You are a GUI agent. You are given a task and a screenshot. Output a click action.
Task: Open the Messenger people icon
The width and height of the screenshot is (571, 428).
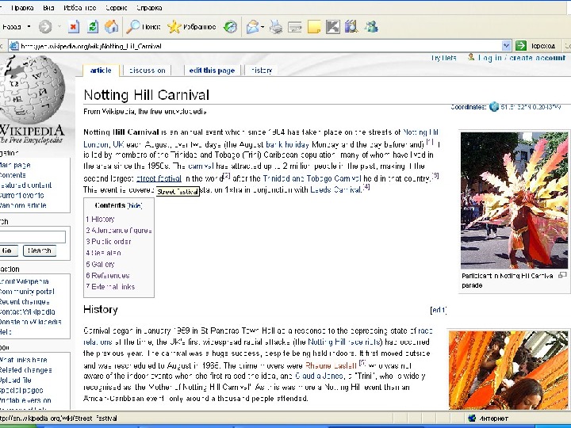point(371,27)
